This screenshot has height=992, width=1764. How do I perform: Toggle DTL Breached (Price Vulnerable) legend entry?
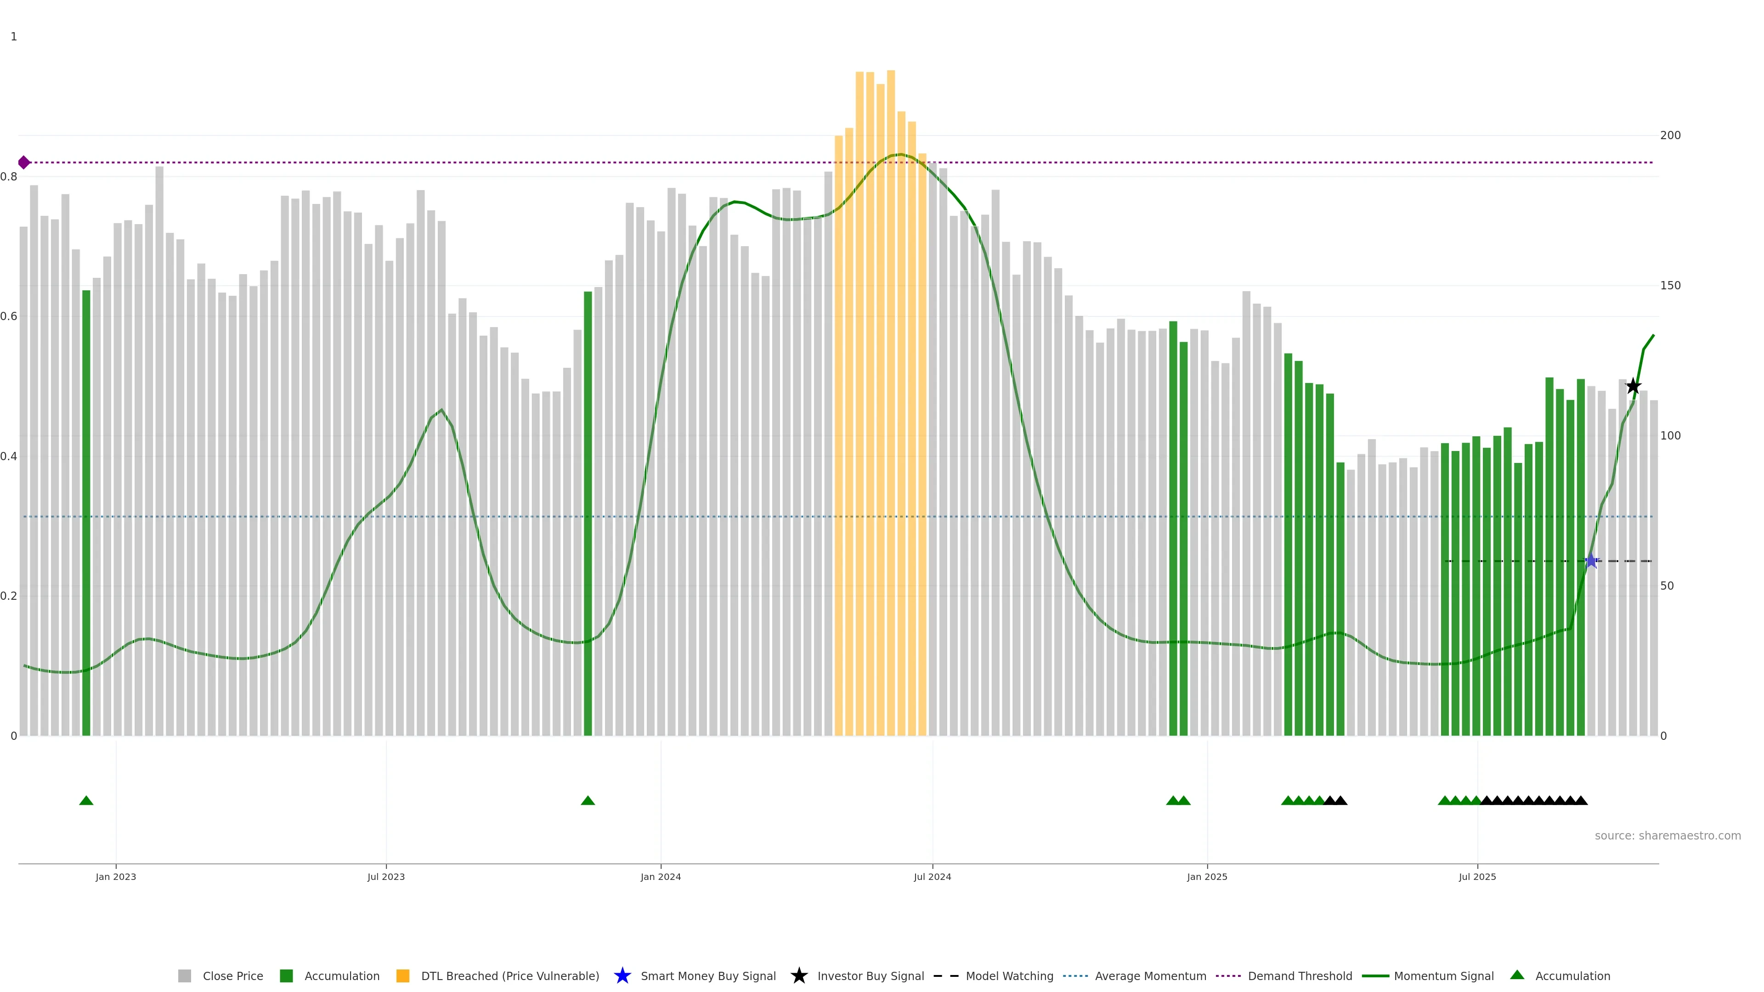point(509,975)
